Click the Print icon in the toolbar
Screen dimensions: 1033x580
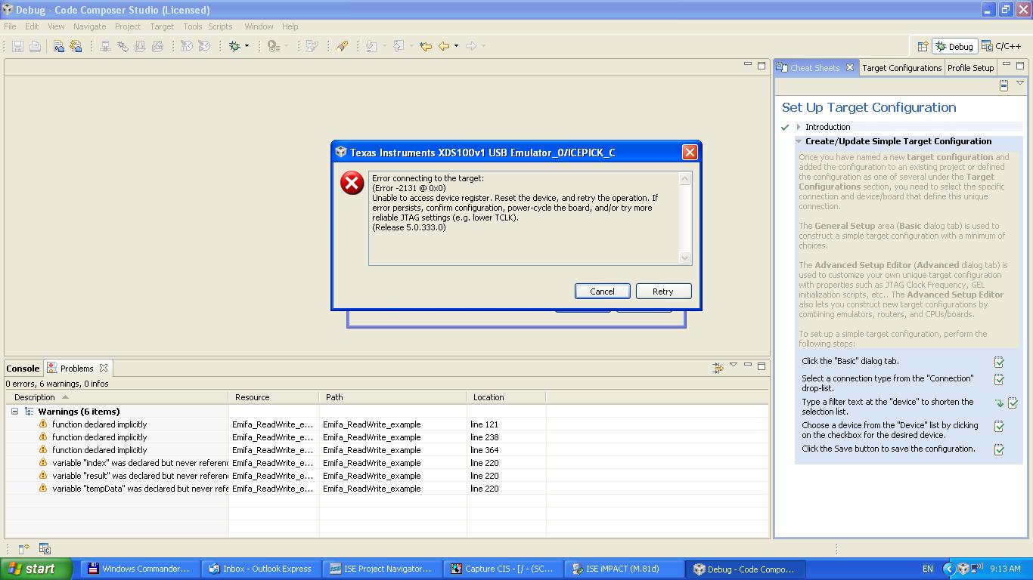tap(34, 46)
